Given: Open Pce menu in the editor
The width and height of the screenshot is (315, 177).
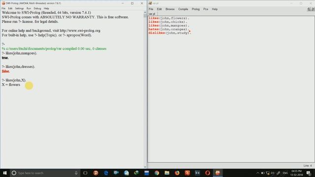Looking at the screenshot, I should pos(206,9).
